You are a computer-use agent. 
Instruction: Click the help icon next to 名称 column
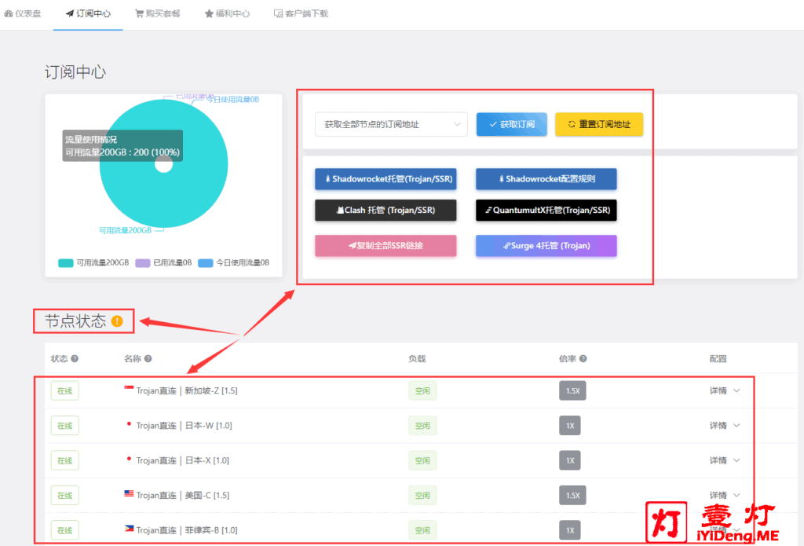coord(148,359)
